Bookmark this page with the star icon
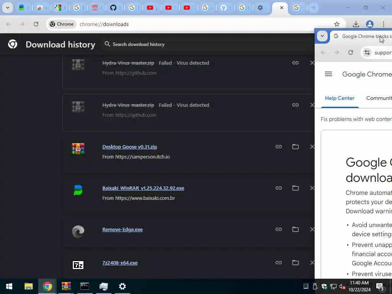The height and width of the screenshot is (294, 392). coord(337,24)
